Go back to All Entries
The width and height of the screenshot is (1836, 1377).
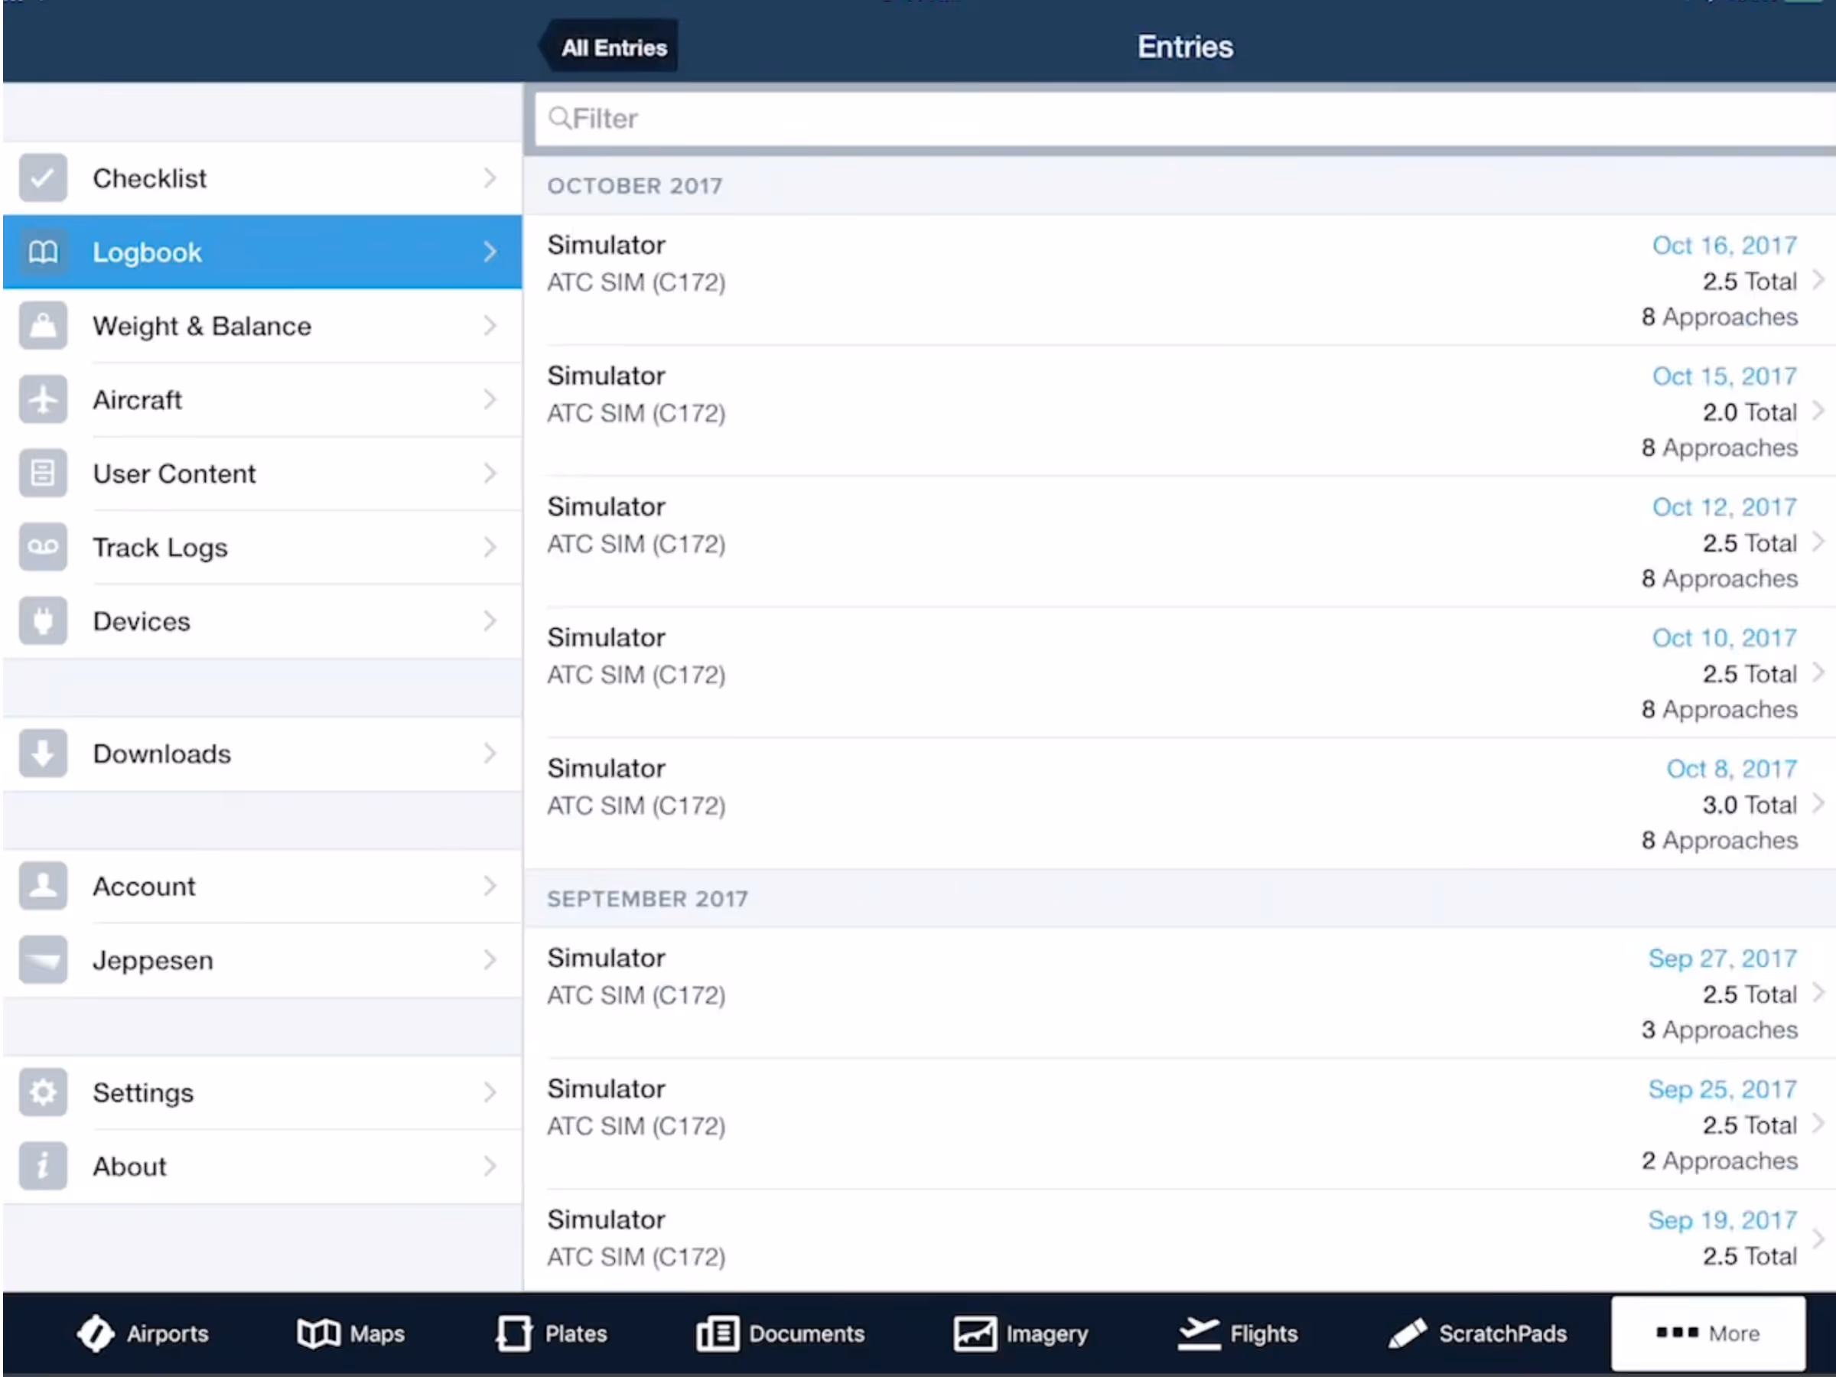(x=610, y=47)
